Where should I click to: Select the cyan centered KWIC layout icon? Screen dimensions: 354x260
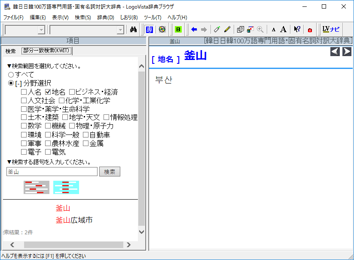[66, 187]
